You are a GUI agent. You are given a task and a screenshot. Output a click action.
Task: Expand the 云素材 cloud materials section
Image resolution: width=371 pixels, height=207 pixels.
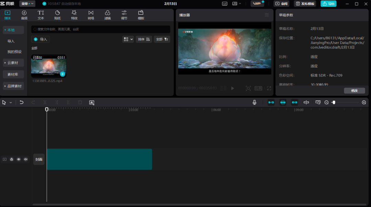13,63
